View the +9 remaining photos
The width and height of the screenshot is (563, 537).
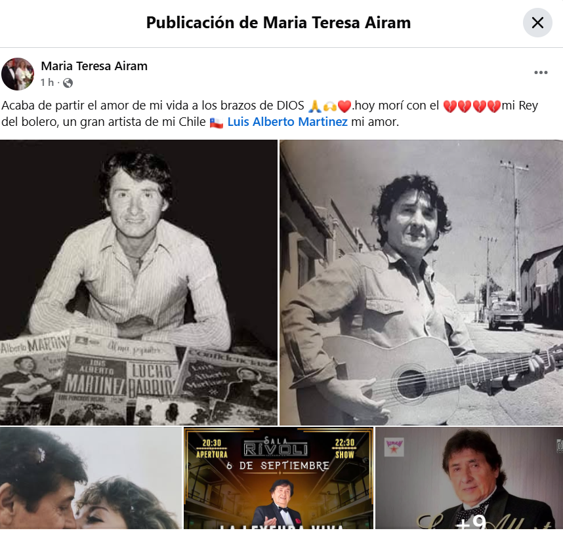point(469,478)
